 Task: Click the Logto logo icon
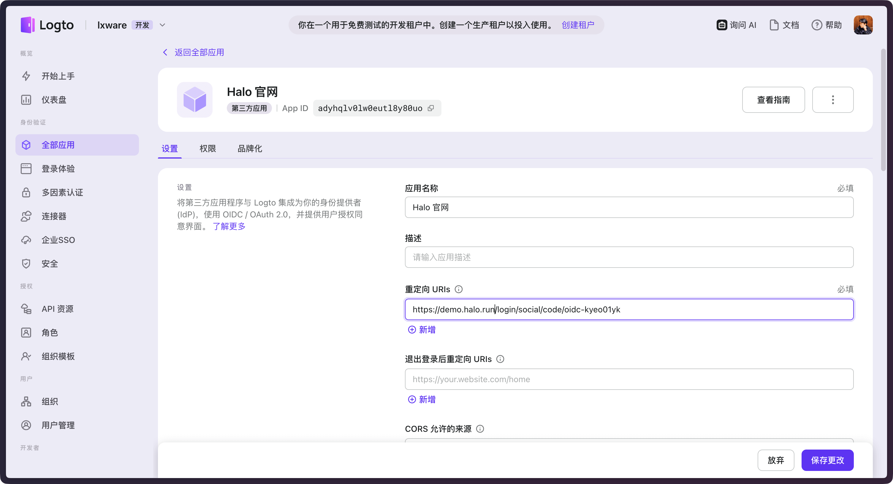[x=27, y=25]
